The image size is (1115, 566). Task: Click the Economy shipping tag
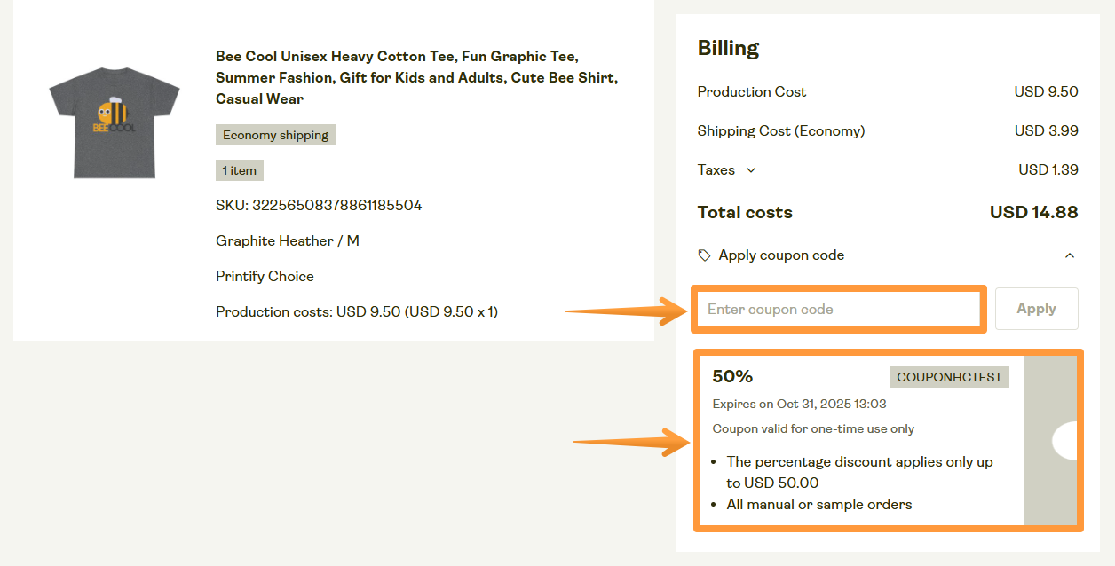(275, 136)
